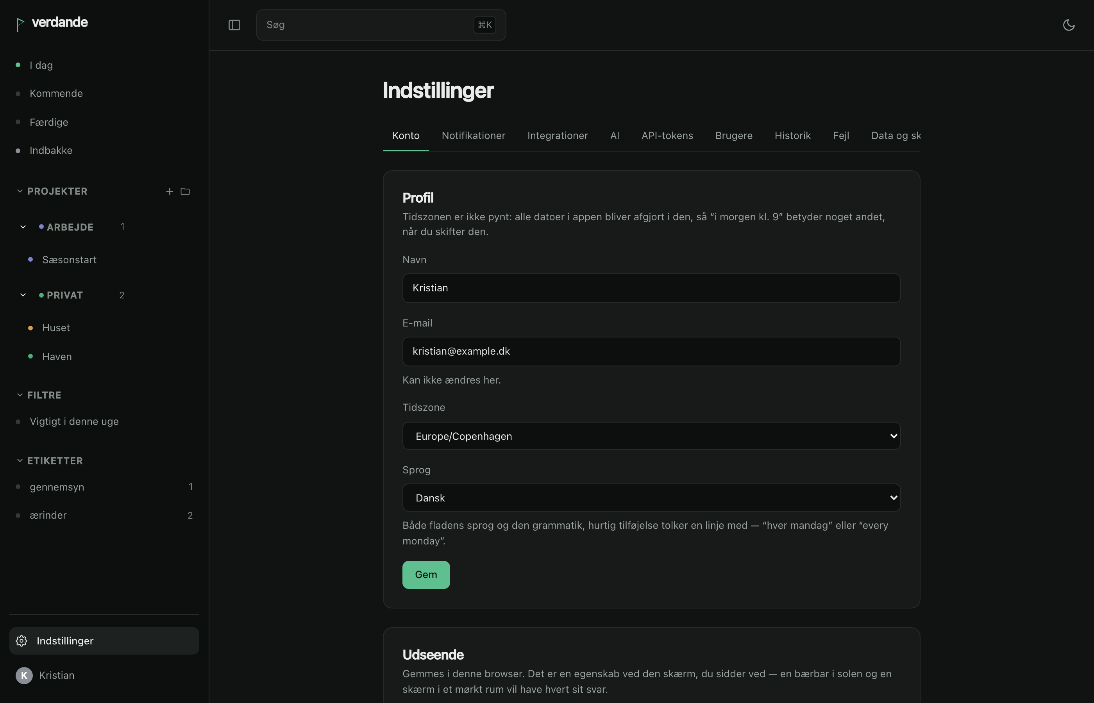
Task: Open Kommende view
Action: tap(104, 94)
